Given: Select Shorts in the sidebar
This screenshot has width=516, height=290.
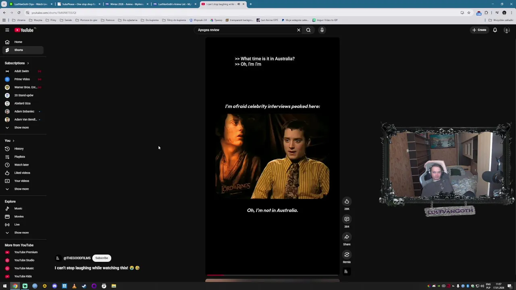Looking at the screenshot, I should [x=22, y=50].
